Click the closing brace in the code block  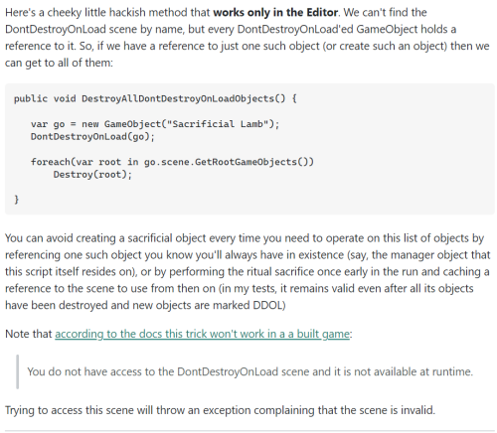[16, 200]
